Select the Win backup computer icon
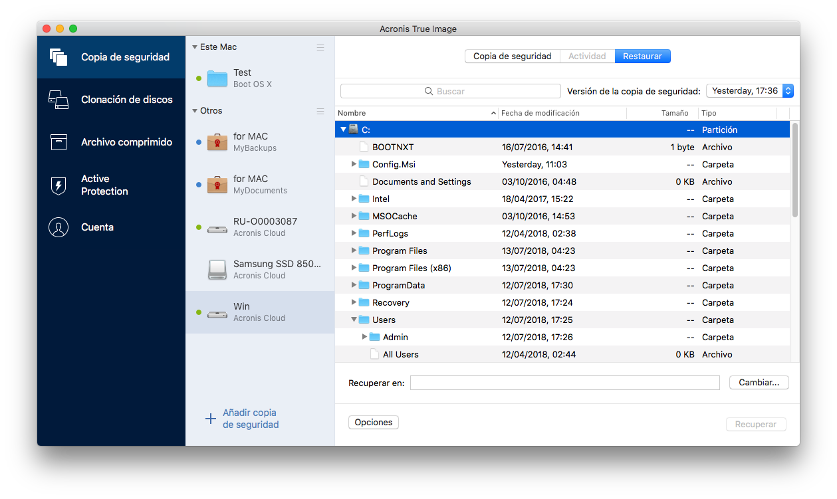 [217, 313]
